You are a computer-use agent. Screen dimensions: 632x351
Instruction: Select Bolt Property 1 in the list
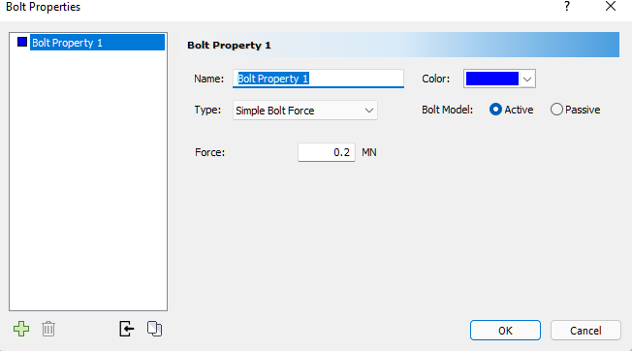(97, 43)
